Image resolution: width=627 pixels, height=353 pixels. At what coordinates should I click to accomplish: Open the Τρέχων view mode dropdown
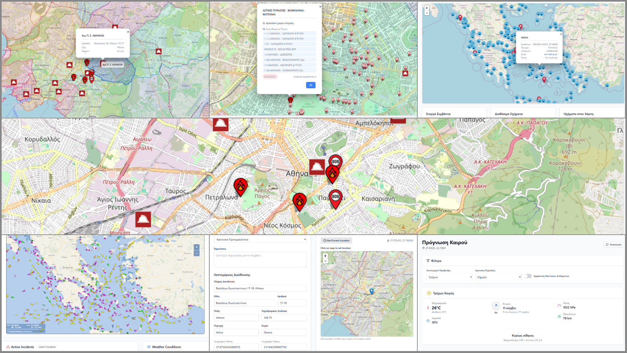click(x=450, y=277)
